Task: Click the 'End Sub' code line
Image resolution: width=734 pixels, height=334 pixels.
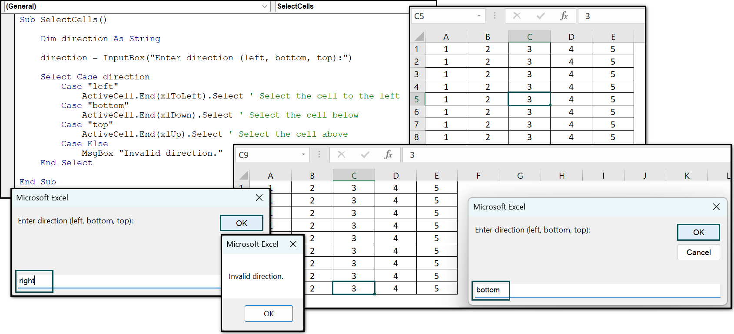Action: tap(38, 182)
